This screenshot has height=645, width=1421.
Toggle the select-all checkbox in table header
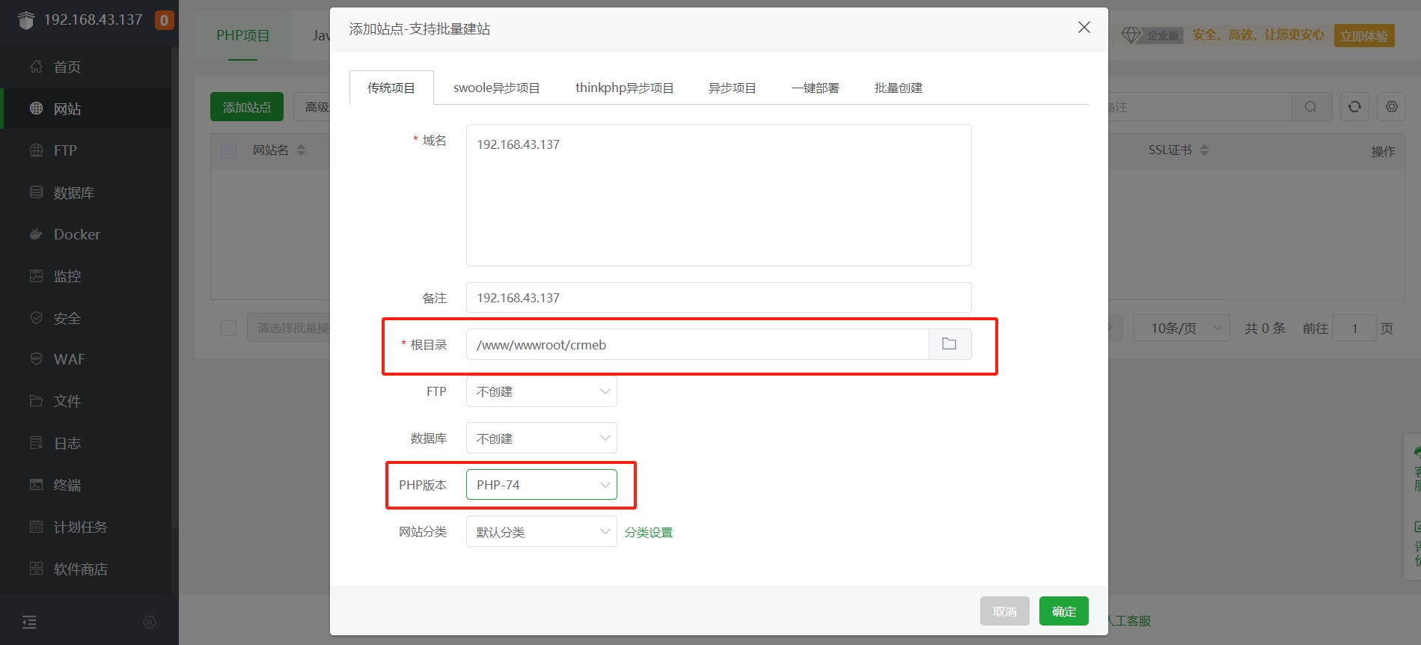(228, 150)
